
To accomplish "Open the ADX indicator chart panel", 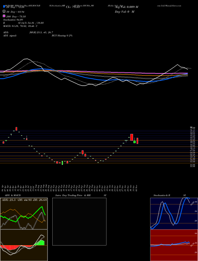I will click(24, 214).
